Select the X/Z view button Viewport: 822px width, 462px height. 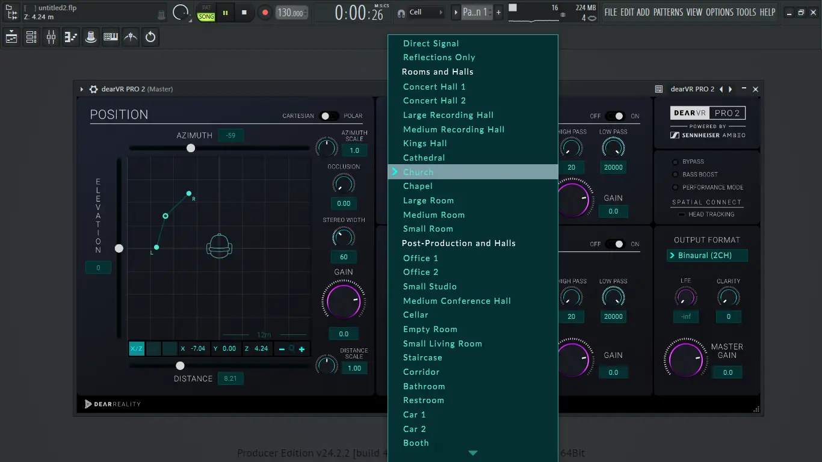137,348
